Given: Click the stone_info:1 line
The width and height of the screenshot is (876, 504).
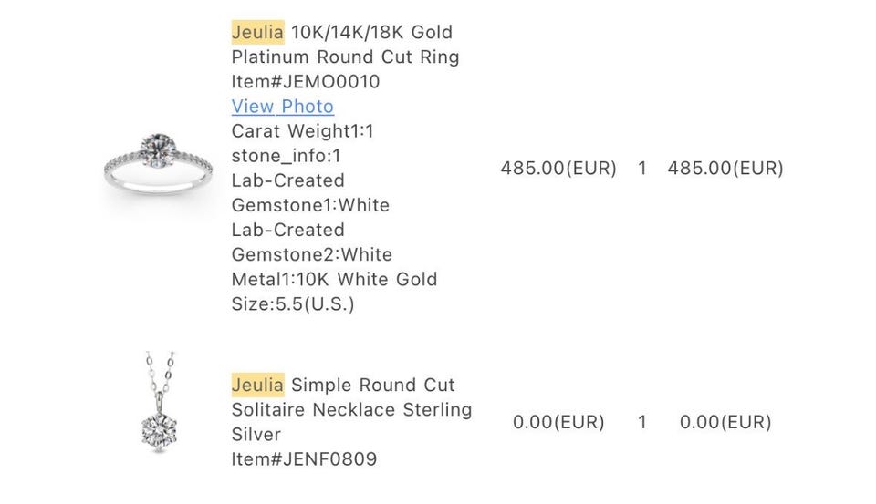Looking at the screenshot, I should [x=286, y=156].
